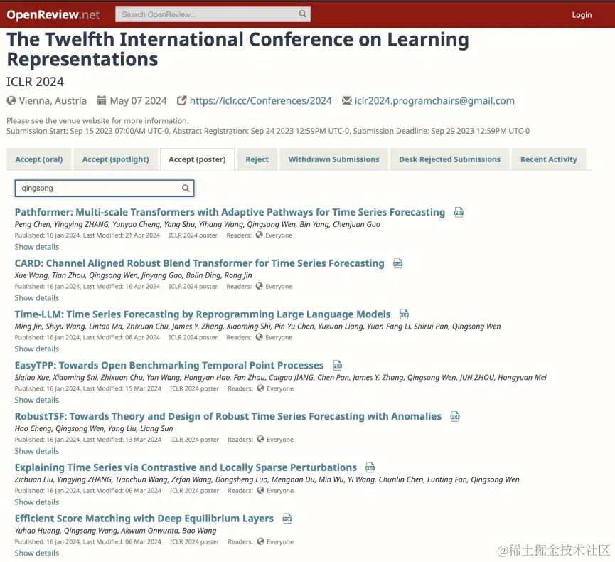615x562 pixels.
Task: Open Explaining Time Series via Contrastive paper title
Action: coord(186,467)
